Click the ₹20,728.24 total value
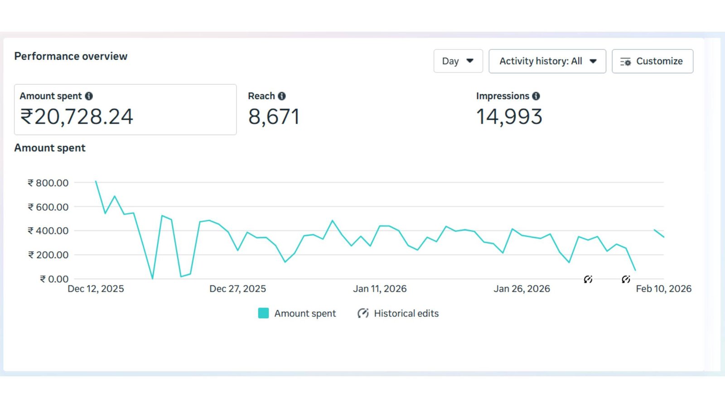 [x=77, y=117]
